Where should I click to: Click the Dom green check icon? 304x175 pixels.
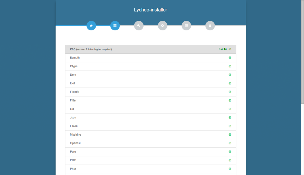230,75
